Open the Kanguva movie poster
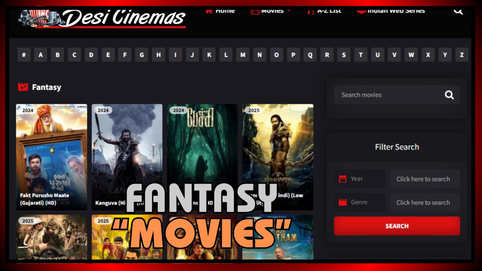 click(x=127, y=151)
